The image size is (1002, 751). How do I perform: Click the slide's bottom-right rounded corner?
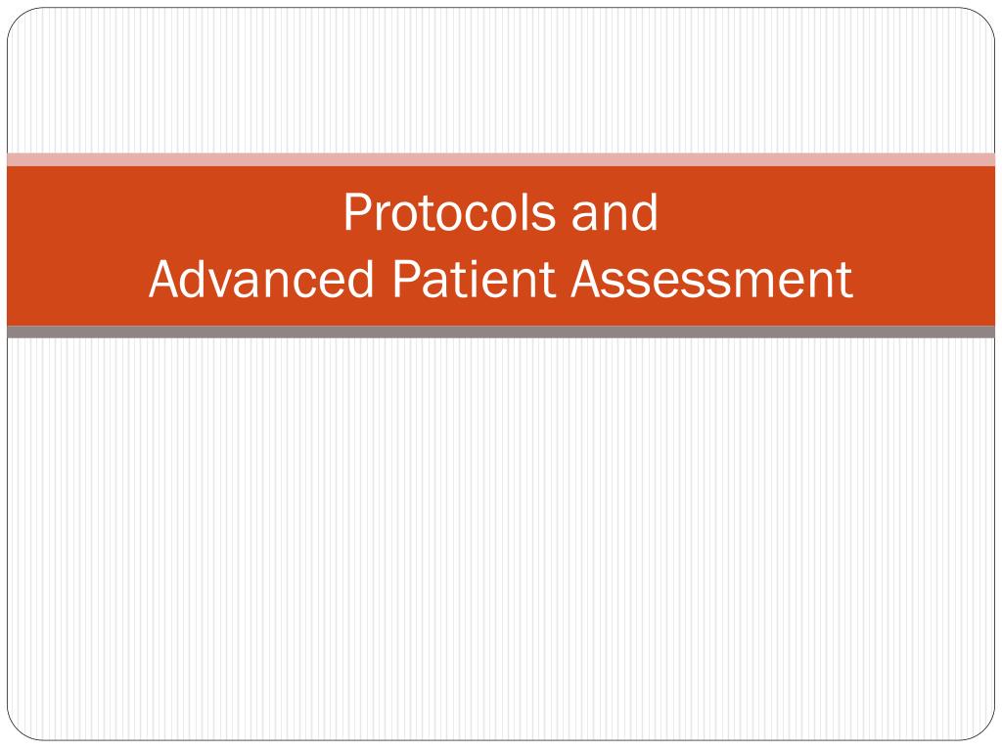click(x=982, y=728)
